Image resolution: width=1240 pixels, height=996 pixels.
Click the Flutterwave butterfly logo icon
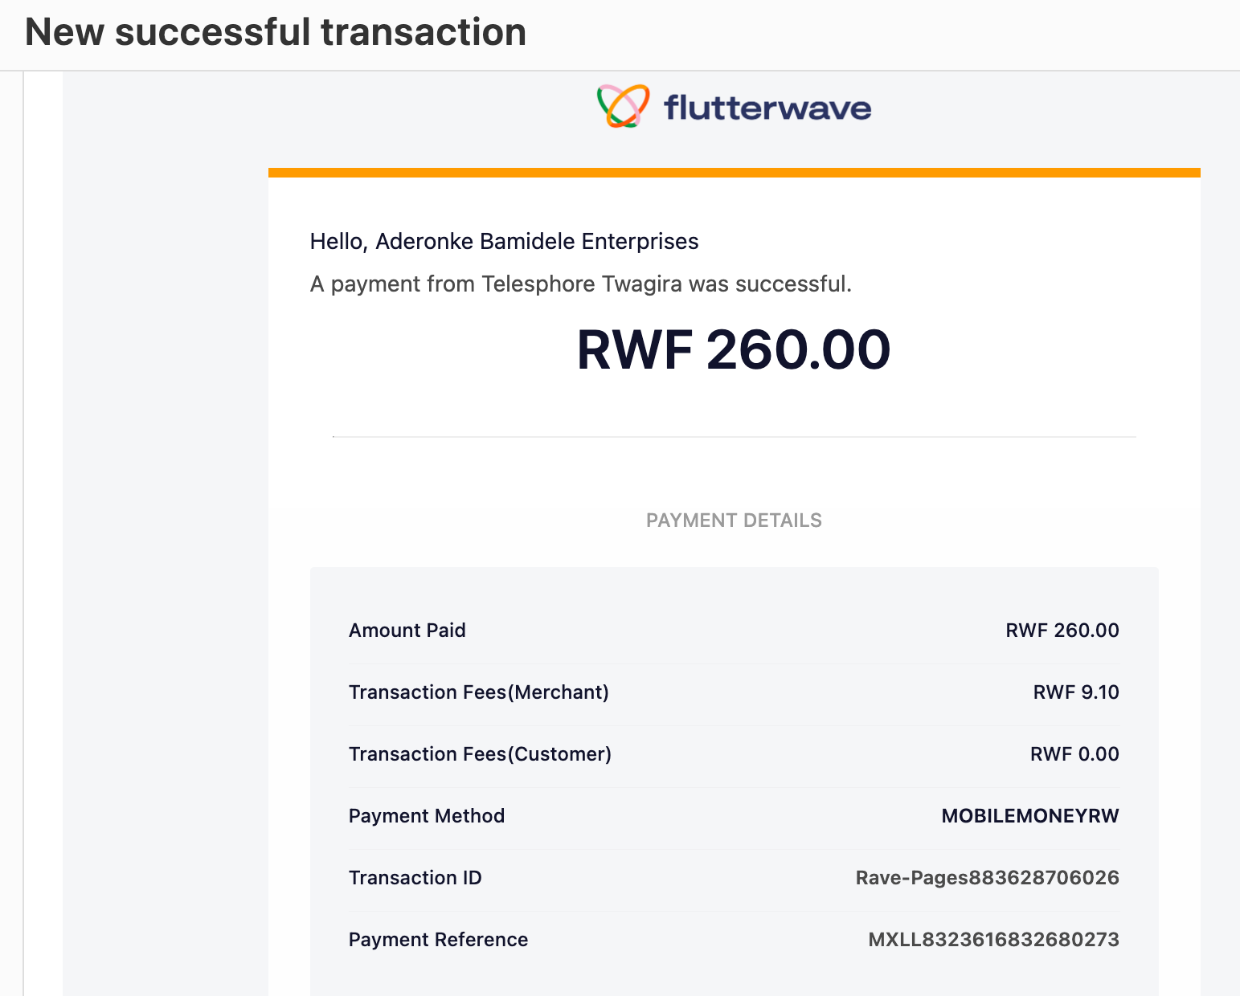tap(624, 106)
